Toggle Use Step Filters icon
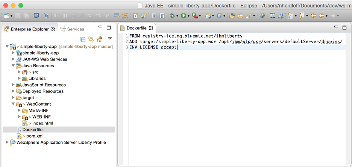This screenshot has width=352, height=167. [125, 16]
